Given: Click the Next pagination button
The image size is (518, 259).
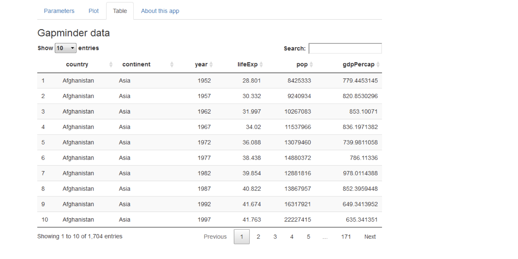Looking at the screenshot, I should point(370,237).
